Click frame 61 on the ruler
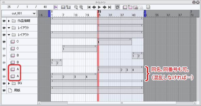Image resolution: width=201 pixels, height=106 pixels. pyautogui.click(x=168, y=15)
